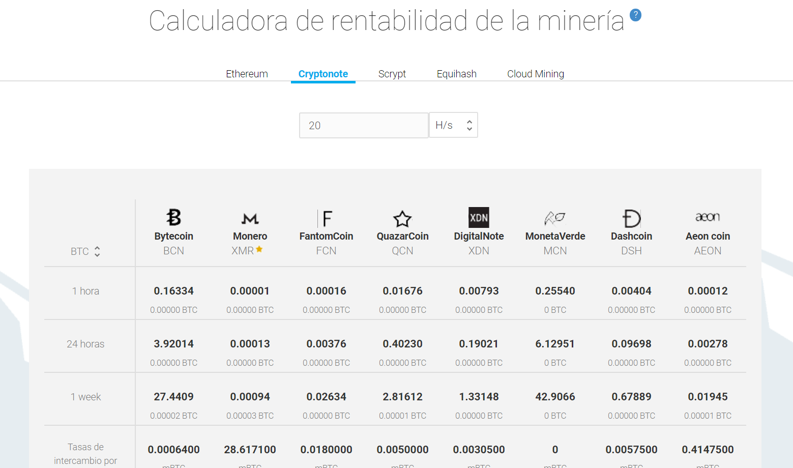Click the XMR ticker label
Viewport: 793px width, 468px height.
243,251
